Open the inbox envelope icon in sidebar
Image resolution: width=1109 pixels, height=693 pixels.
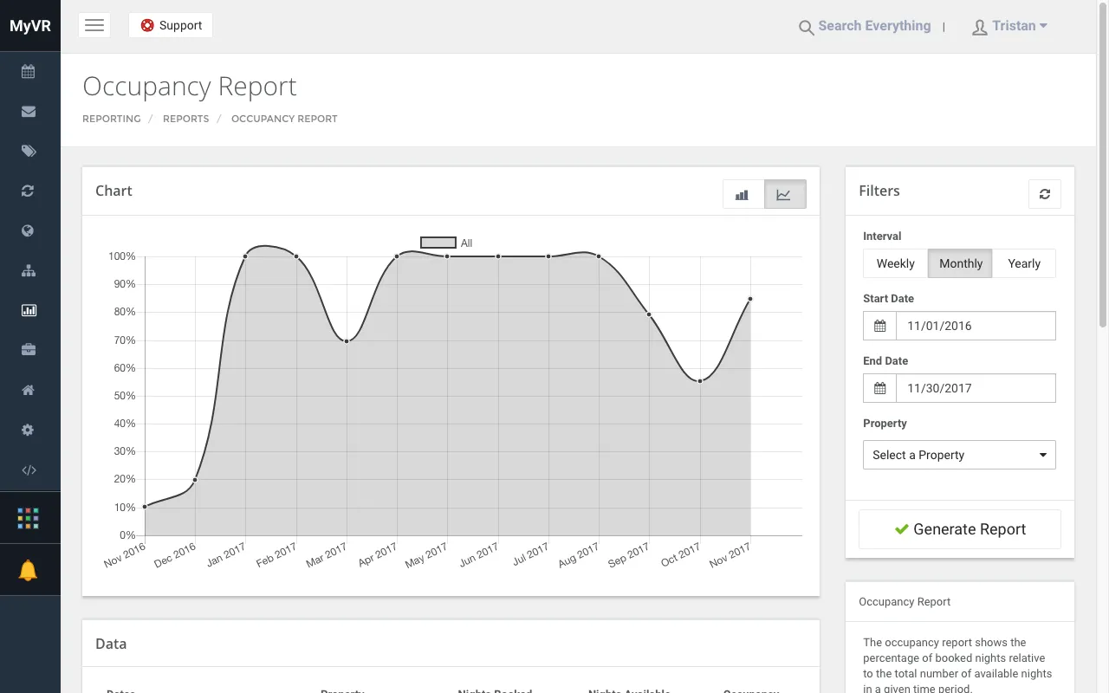point(29,111)
